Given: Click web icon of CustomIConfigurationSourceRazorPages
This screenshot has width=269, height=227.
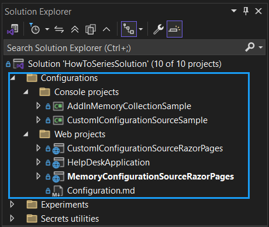Looking at the screenshot, I should 58,148.
